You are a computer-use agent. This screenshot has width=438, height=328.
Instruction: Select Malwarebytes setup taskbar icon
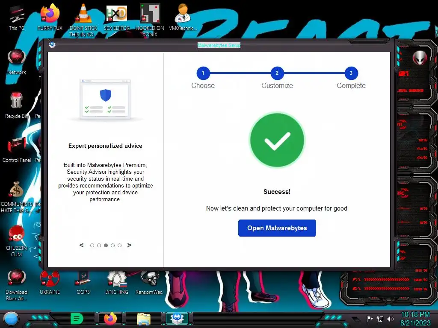pyautogui.click(x=177, y=318)
